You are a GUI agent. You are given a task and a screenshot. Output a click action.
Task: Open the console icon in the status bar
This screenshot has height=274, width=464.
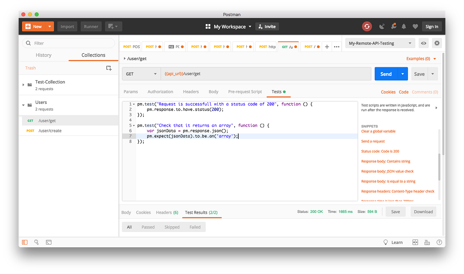(x=48, y=242)
